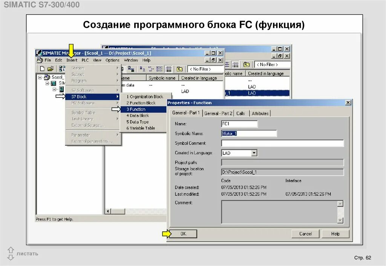Image resolution: width=386 pixels, height=266 pixels.
Task: Switch to General - Part 2 tab
Action: pos(218,113)
